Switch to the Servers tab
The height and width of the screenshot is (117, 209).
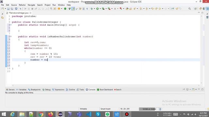[x=10, y=90]
